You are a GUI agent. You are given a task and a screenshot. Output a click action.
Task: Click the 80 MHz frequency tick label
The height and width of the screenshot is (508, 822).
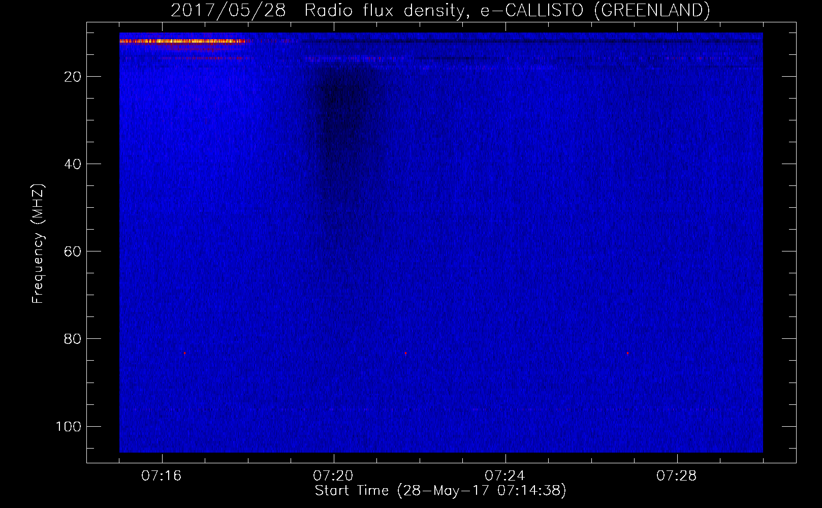73,339
